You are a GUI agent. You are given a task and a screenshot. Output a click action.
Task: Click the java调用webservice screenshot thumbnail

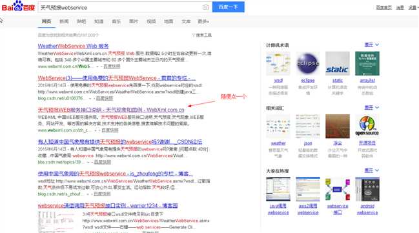pyautogui.click(x=278, y=189)
